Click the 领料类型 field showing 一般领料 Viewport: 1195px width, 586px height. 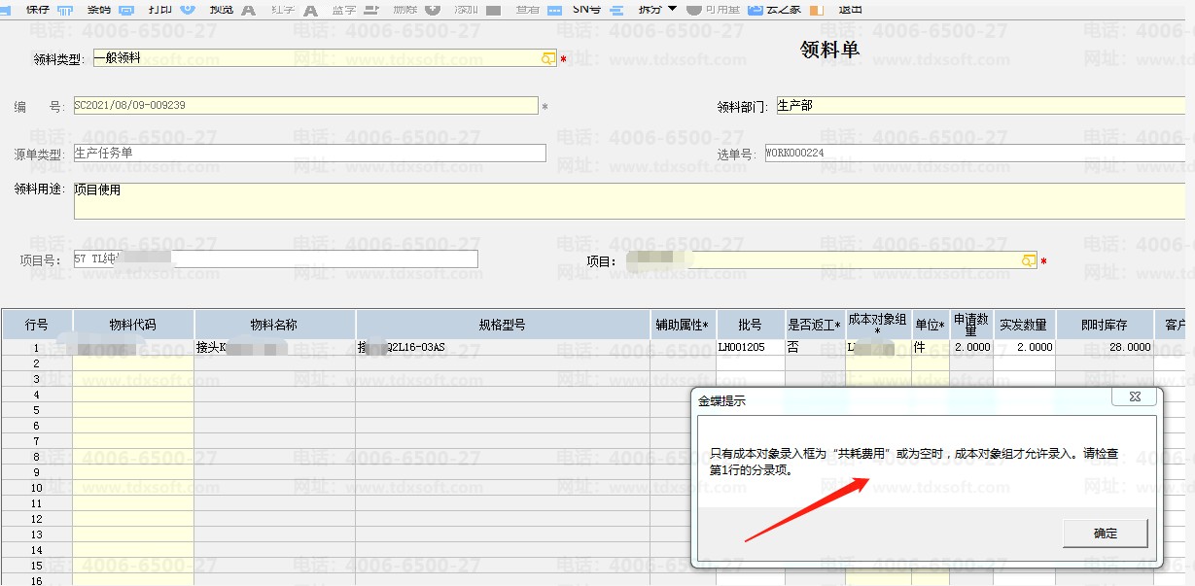tap(325, 58)
